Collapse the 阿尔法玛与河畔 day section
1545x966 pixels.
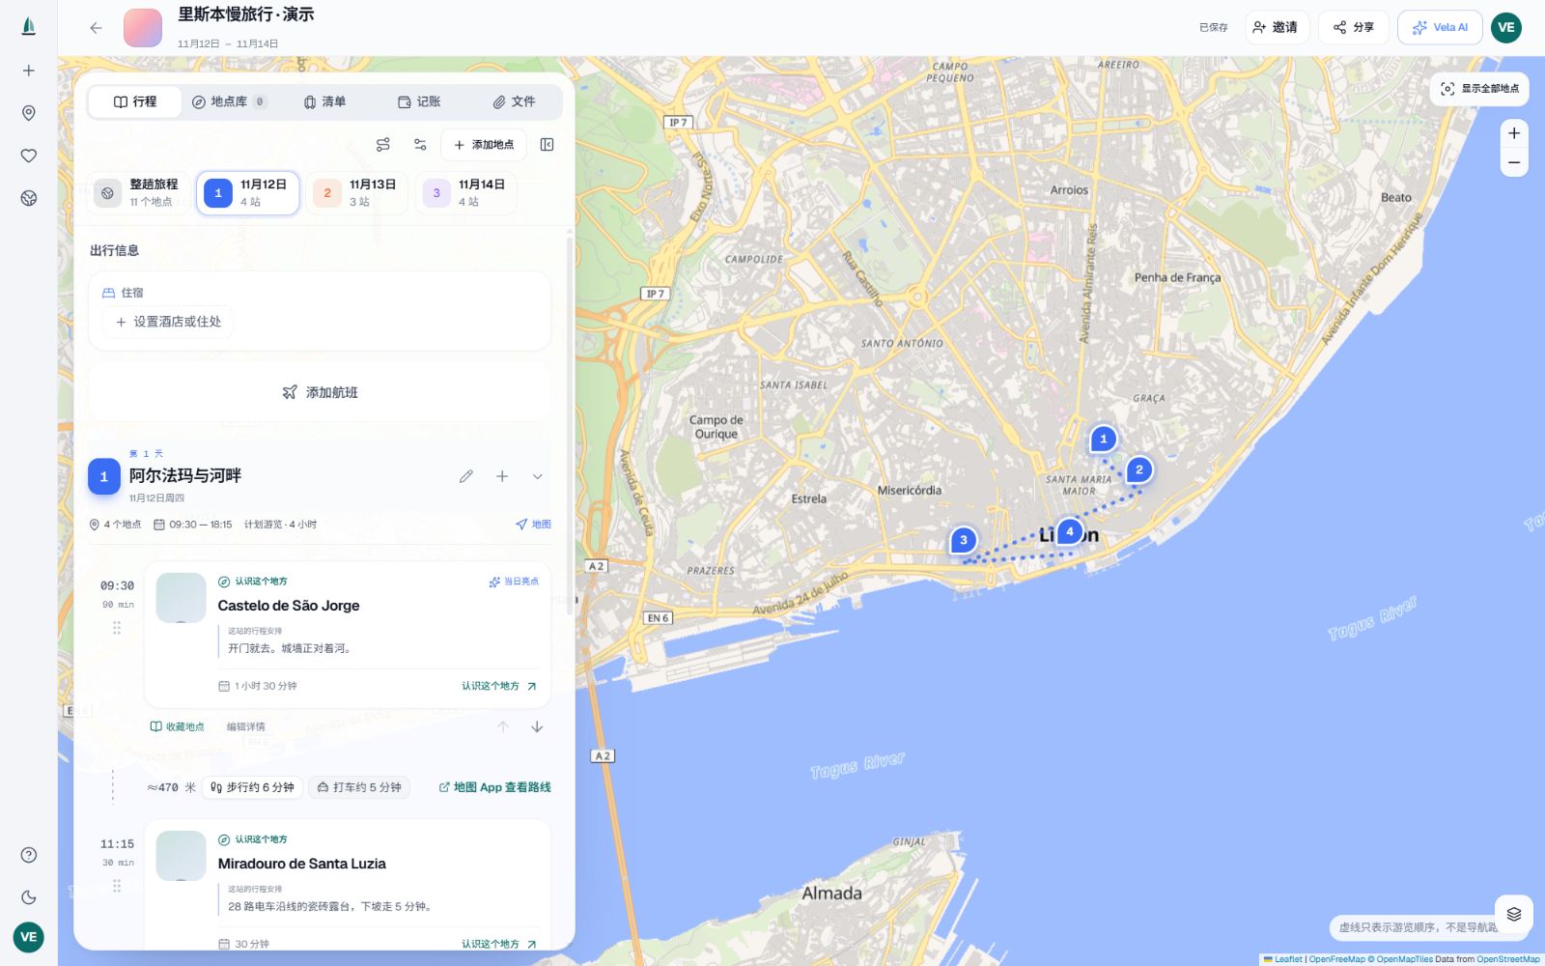click(x=538, y=476)
